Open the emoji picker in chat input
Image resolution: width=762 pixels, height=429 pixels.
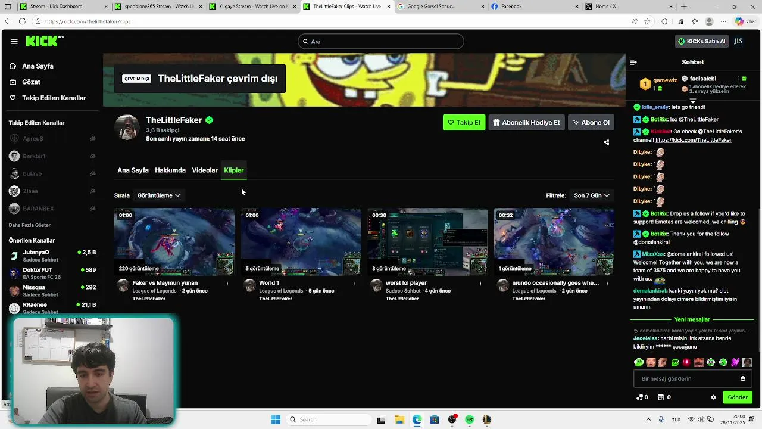743,378
